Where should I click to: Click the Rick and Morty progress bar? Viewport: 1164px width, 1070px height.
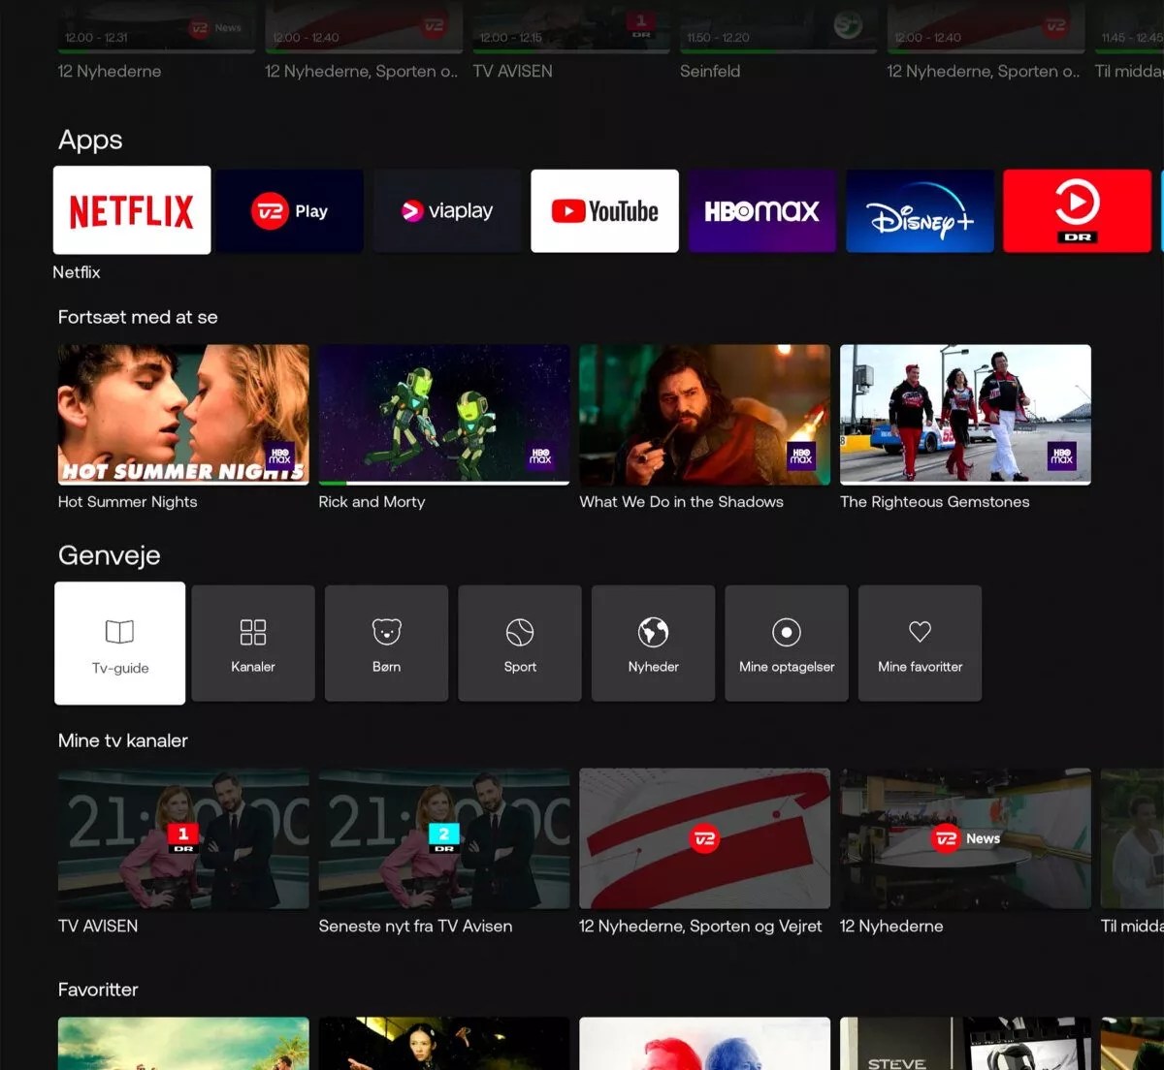(443, 482)
